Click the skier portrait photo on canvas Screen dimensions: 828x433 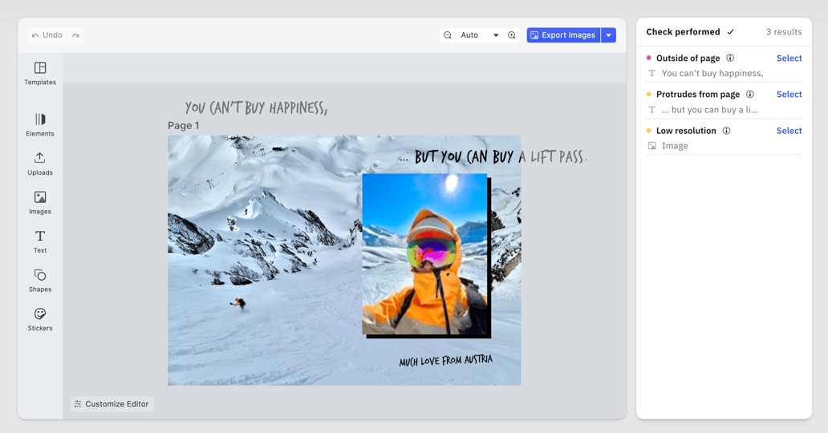[x=424, y=253]
